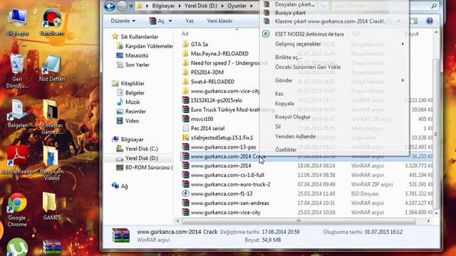
Task: Open Müzik library in sidebar
Action: [x=128, y=102]
